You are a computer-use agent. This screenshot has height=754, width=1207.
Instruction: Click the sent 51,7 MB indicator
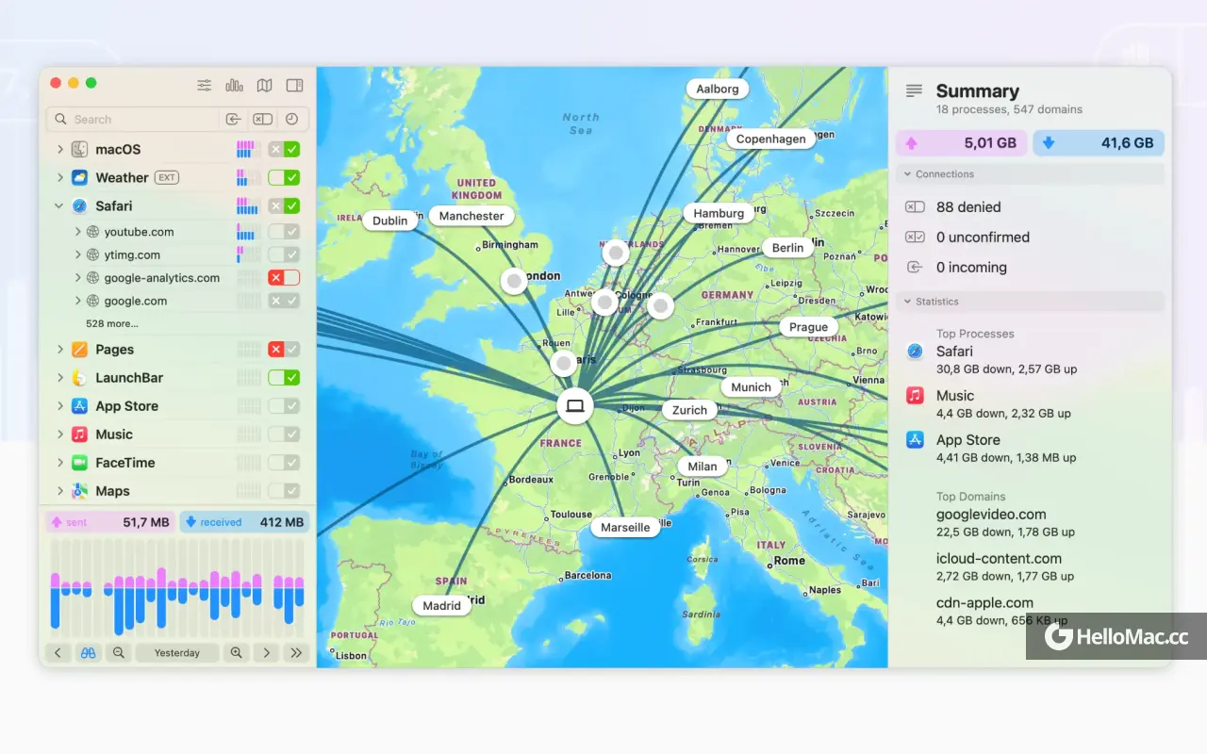tap(110, 522)
